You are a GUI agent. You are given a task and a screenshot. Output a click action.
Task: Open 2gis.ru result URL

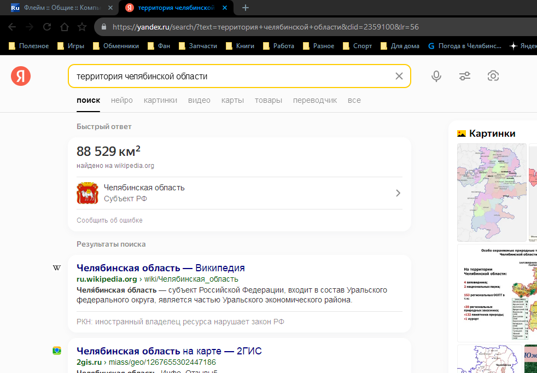click(x=146, y=363)
